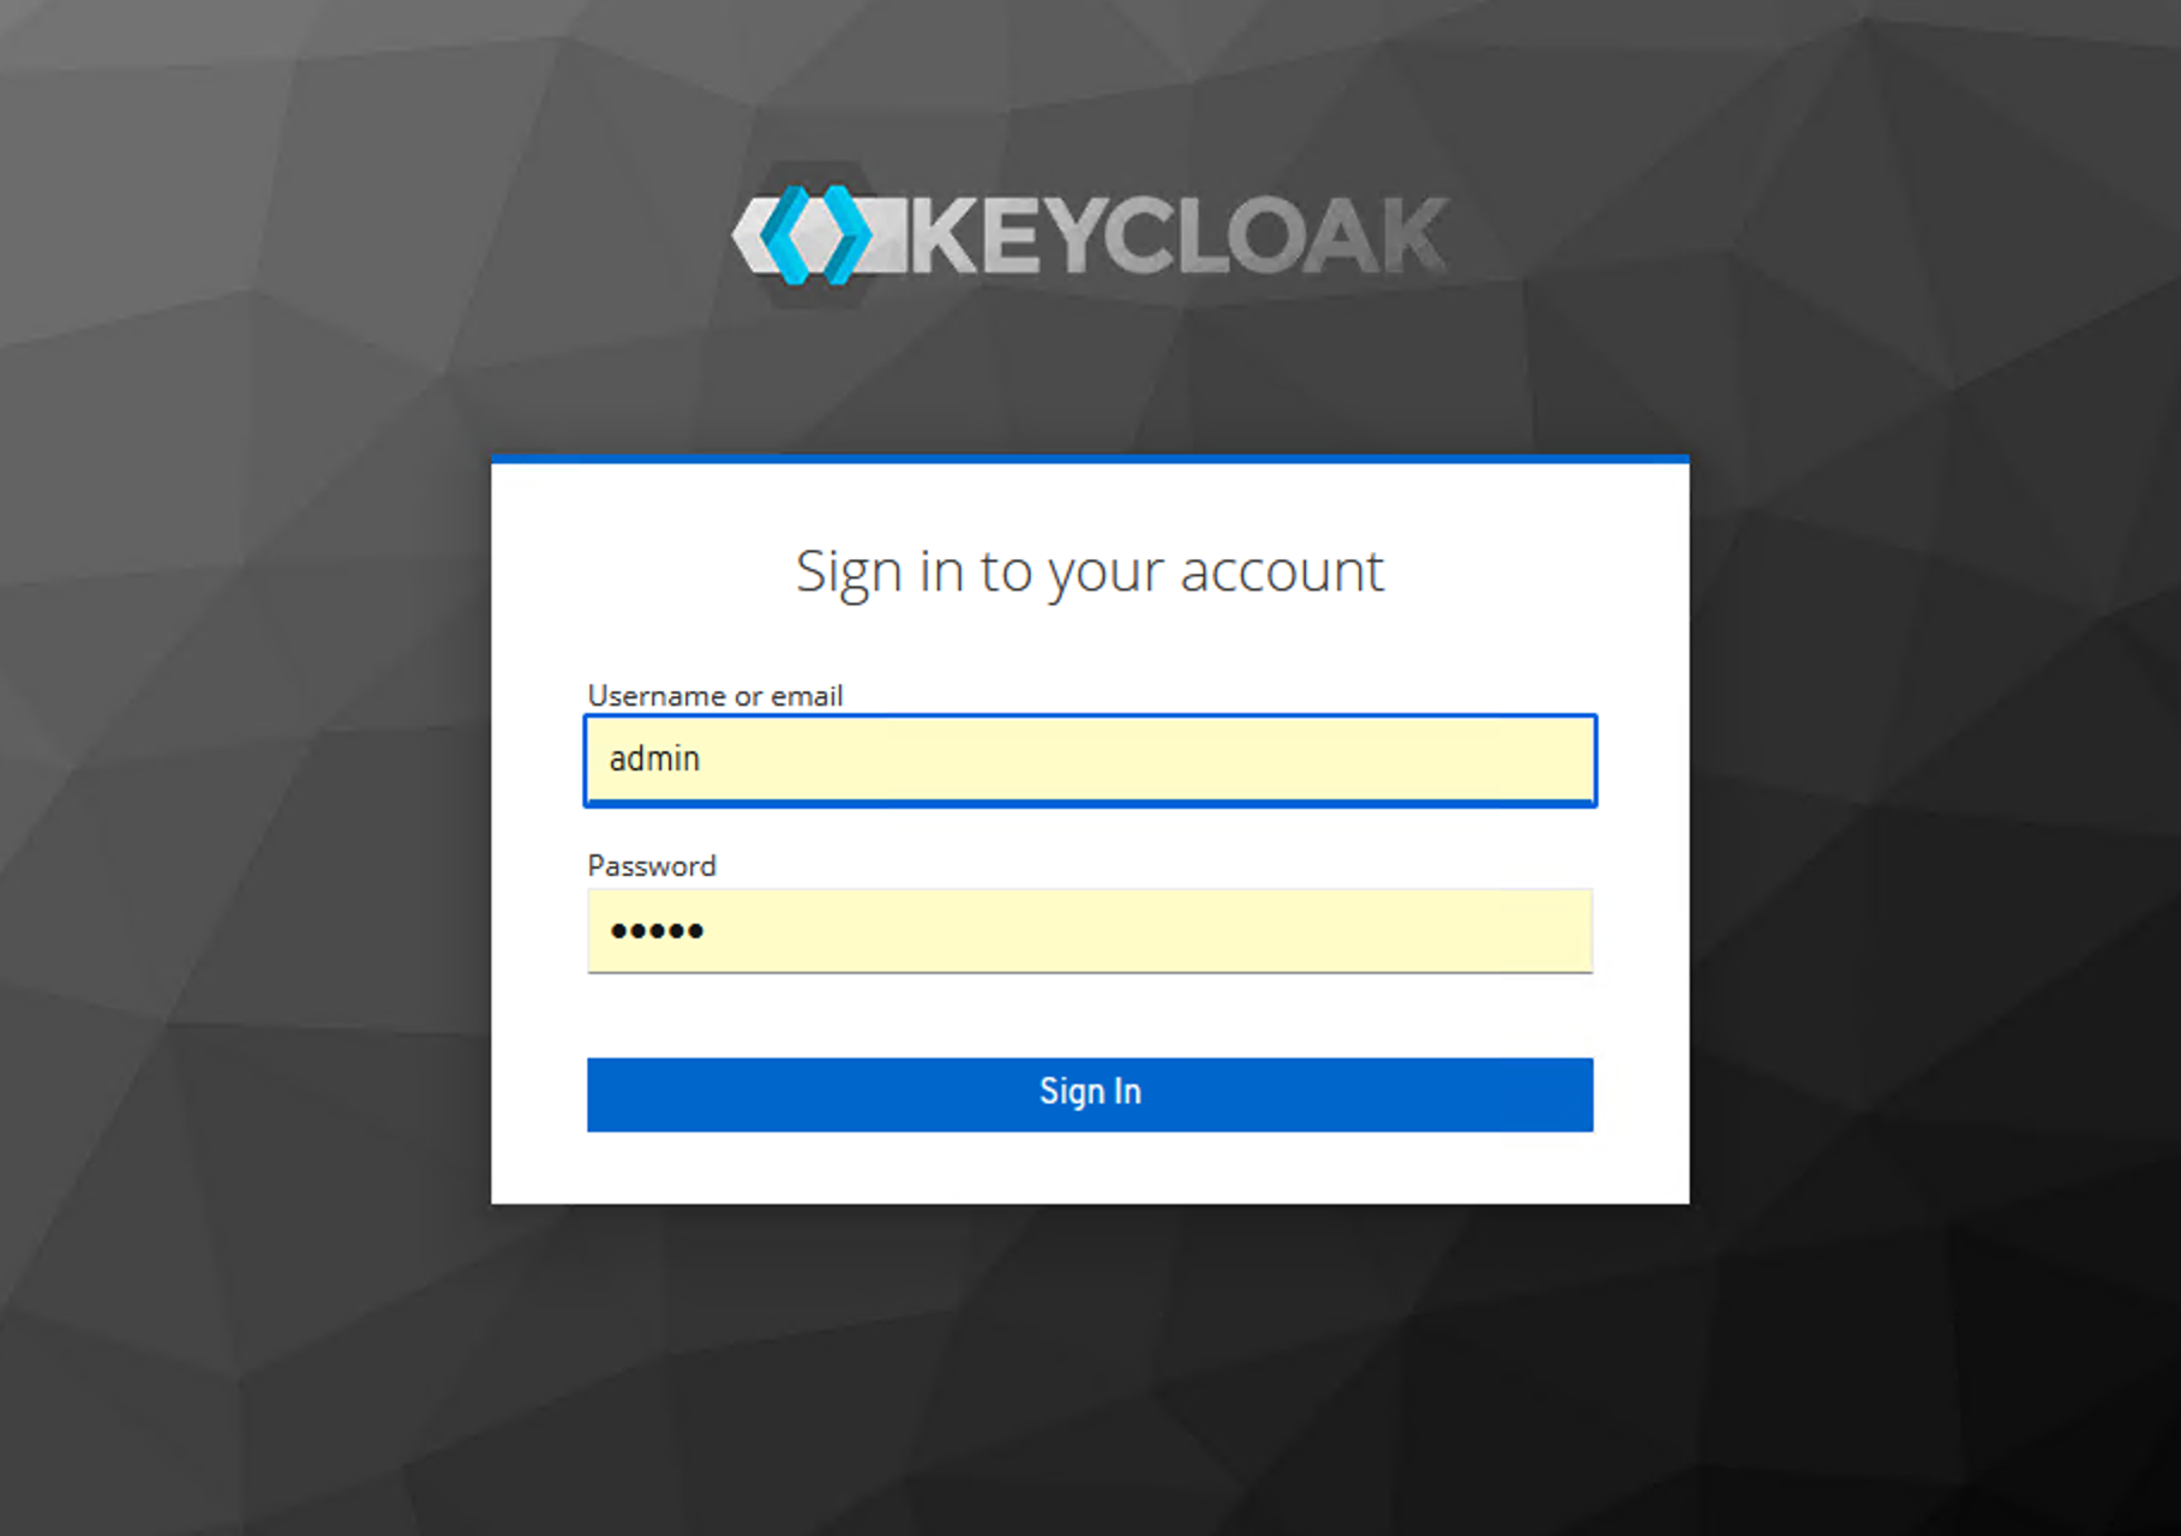This screenshot has height=1536, width=2181.
Task: Click dark background right of the login card
Action: [1935, 829]
